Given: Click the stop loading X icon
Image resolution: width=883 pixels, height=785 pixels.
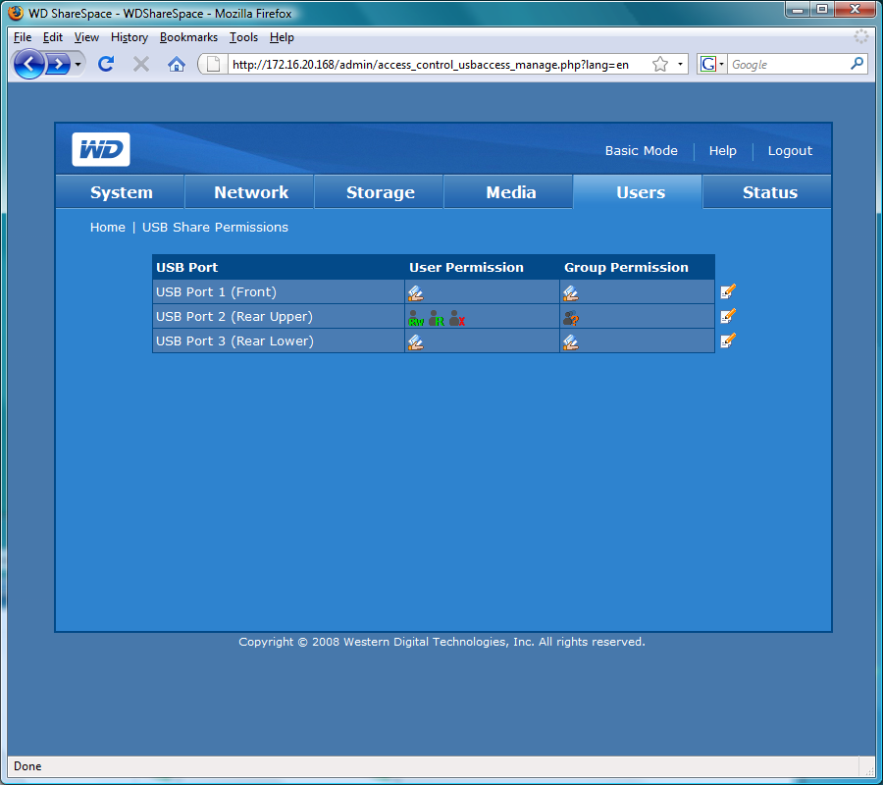Looking at the screenshot, I should [140, 64].
